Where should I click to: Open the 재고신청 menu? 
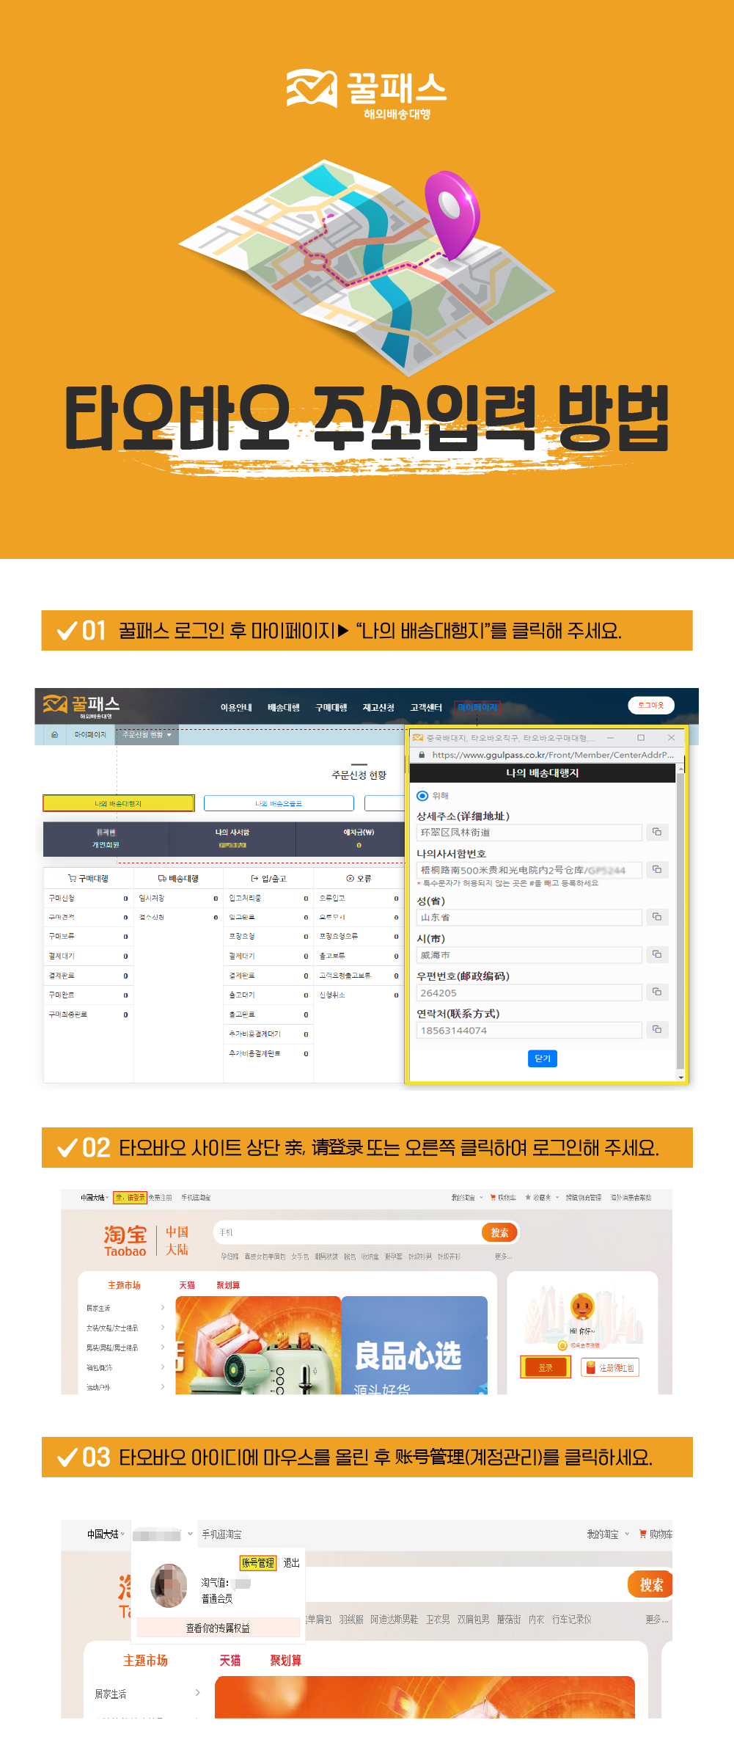(x=378, y=708)
